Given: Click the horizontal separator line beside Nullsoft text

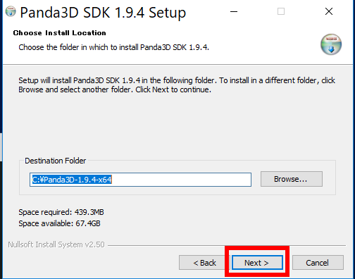Looking at the screenshot, I should coord(227,246).
